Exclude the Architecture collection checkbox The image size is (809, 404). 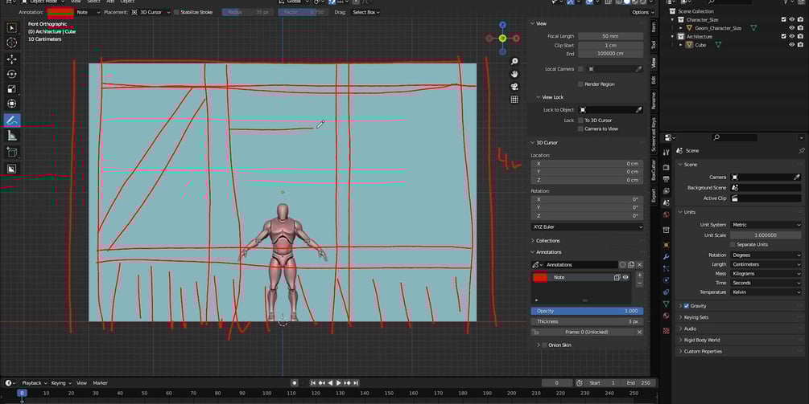784,36
